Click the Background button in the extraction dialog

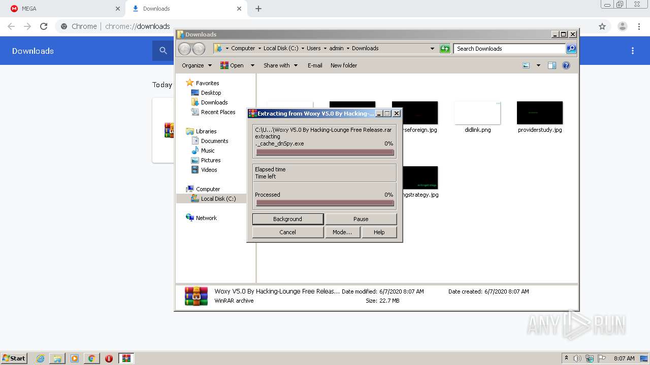tap(287, 219)
